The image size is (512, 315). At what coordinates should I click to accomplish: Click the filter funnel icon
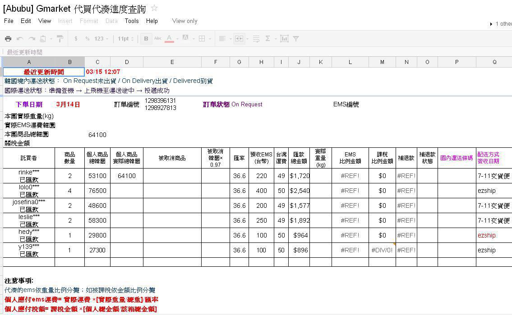(296, 39)
